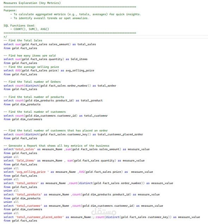Click the 'COUNT(), SUM(), AVG()' line
Viewport: 208px width, 224px height.
point(30,29)
